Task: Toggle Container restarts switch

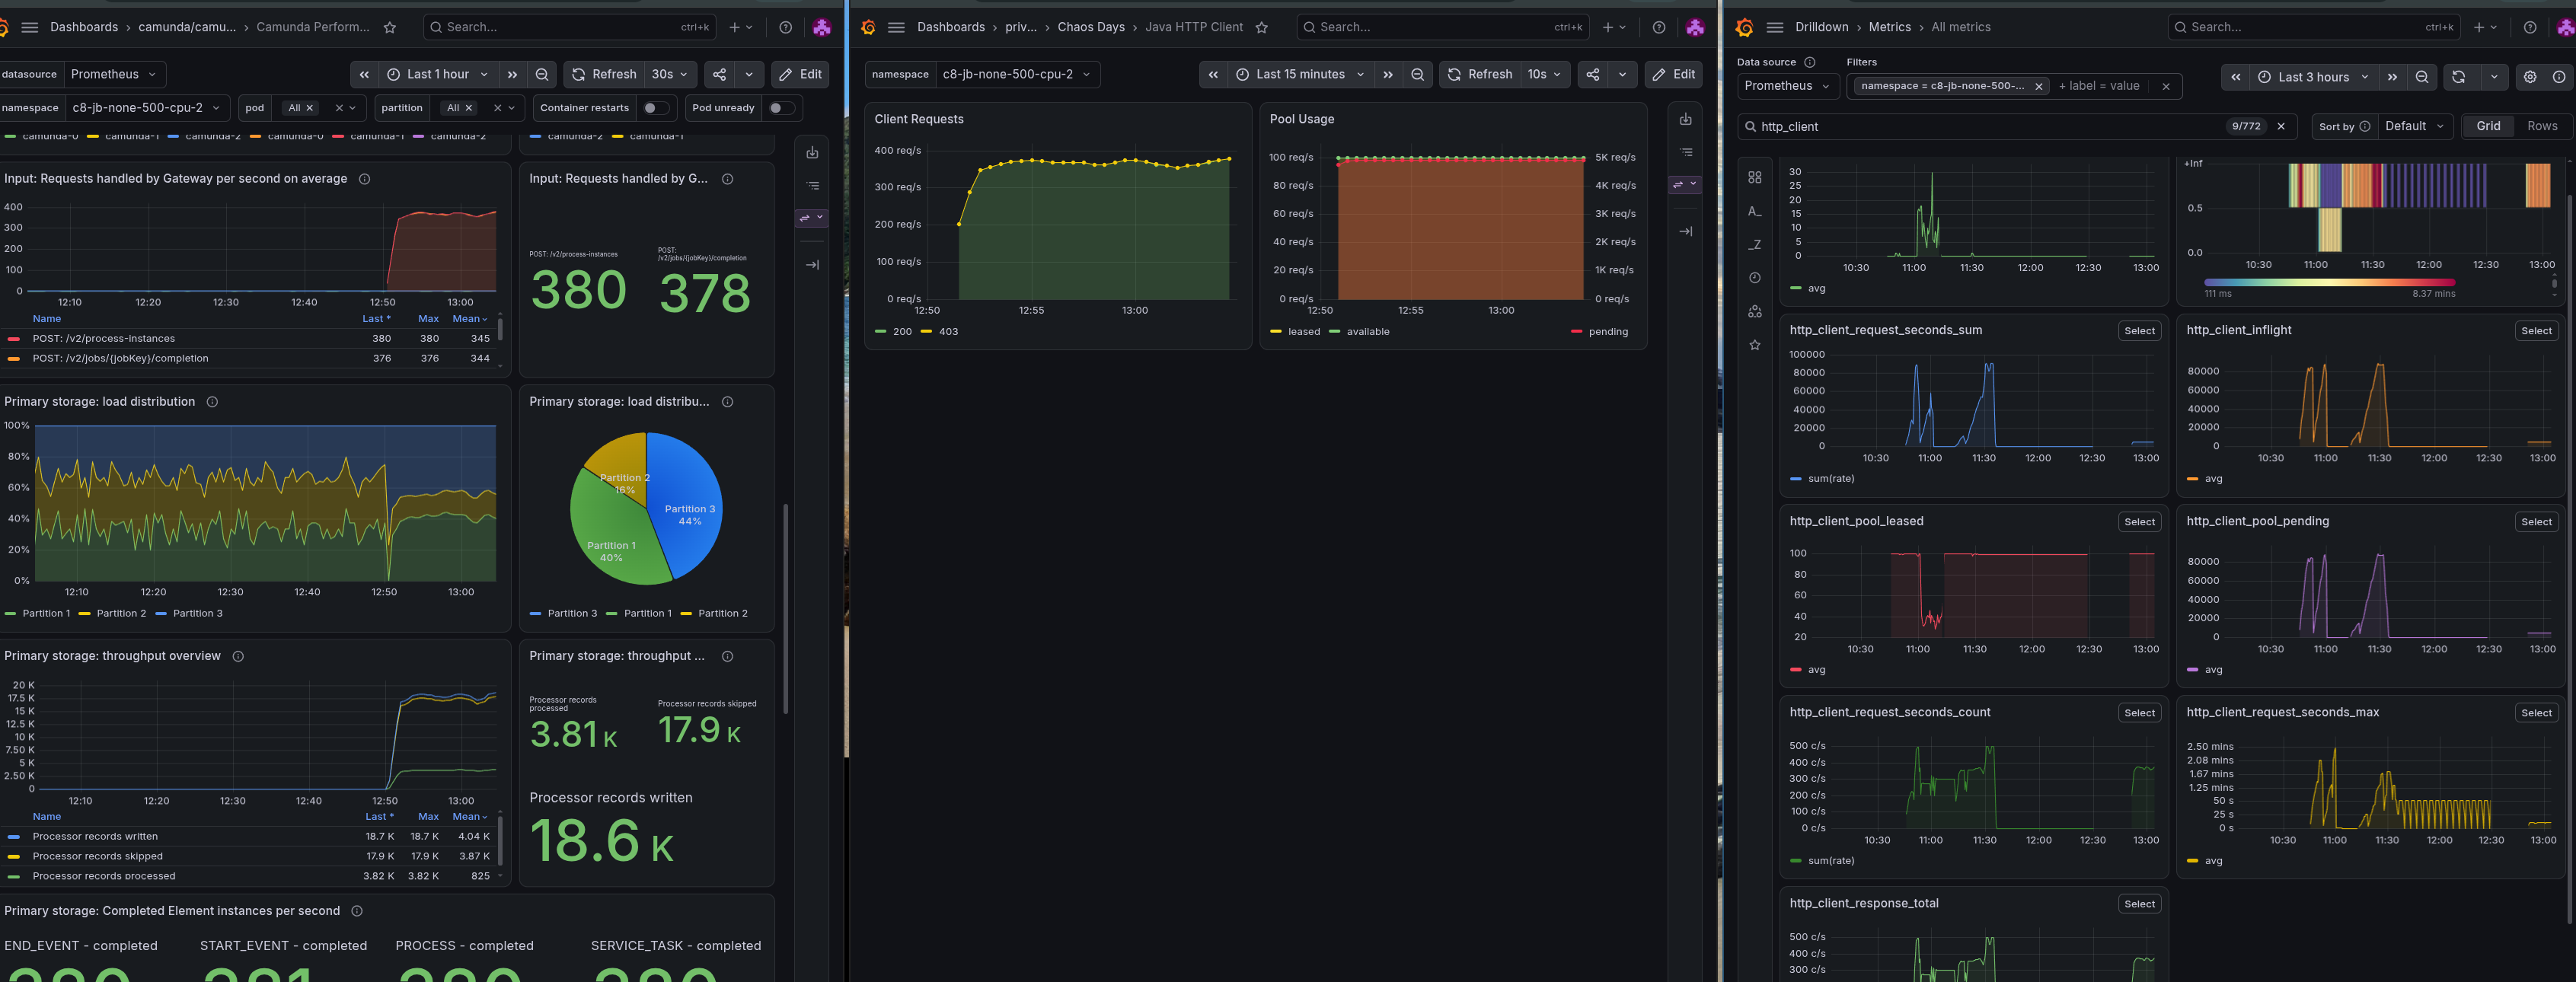Action: coord(655,108)
